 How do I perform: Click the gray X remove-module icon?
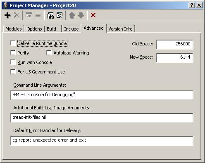click(17, 15)
